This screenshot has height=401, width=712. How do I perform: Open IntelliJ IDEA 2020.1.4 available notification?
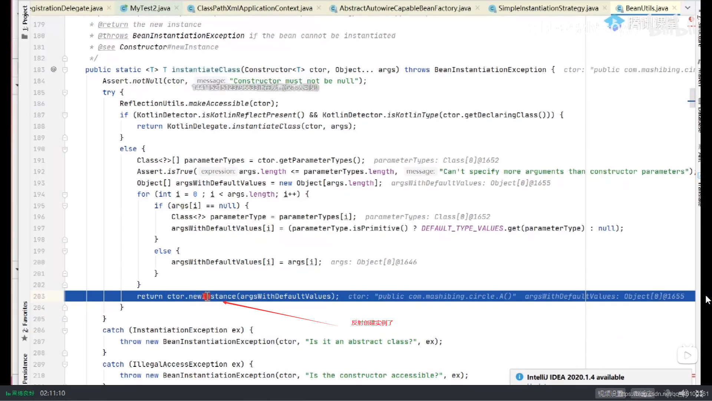coord(575,377)
